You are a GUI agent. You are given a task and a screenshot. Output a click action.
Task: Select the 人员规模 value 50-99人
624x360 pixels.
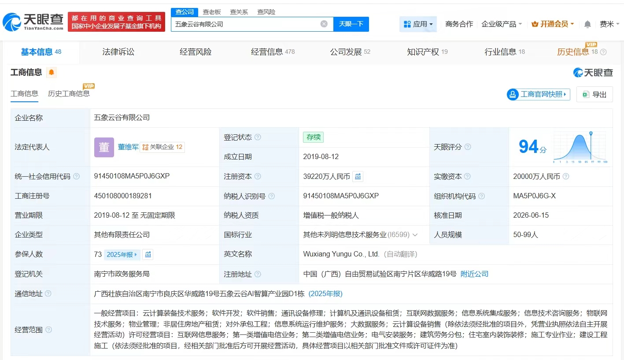[x=526, y=235]
